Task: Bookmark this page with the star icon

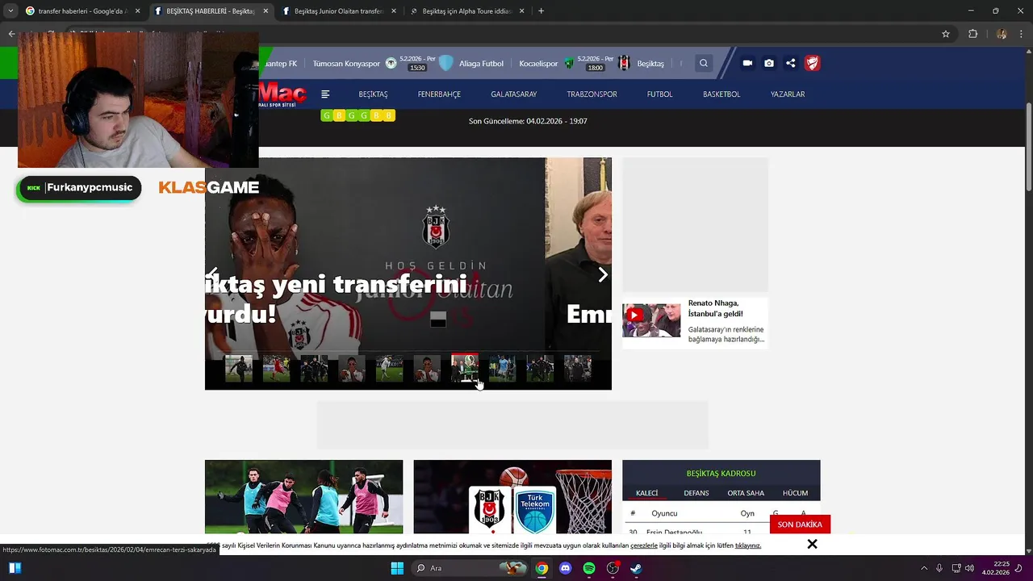Action: 946,34
